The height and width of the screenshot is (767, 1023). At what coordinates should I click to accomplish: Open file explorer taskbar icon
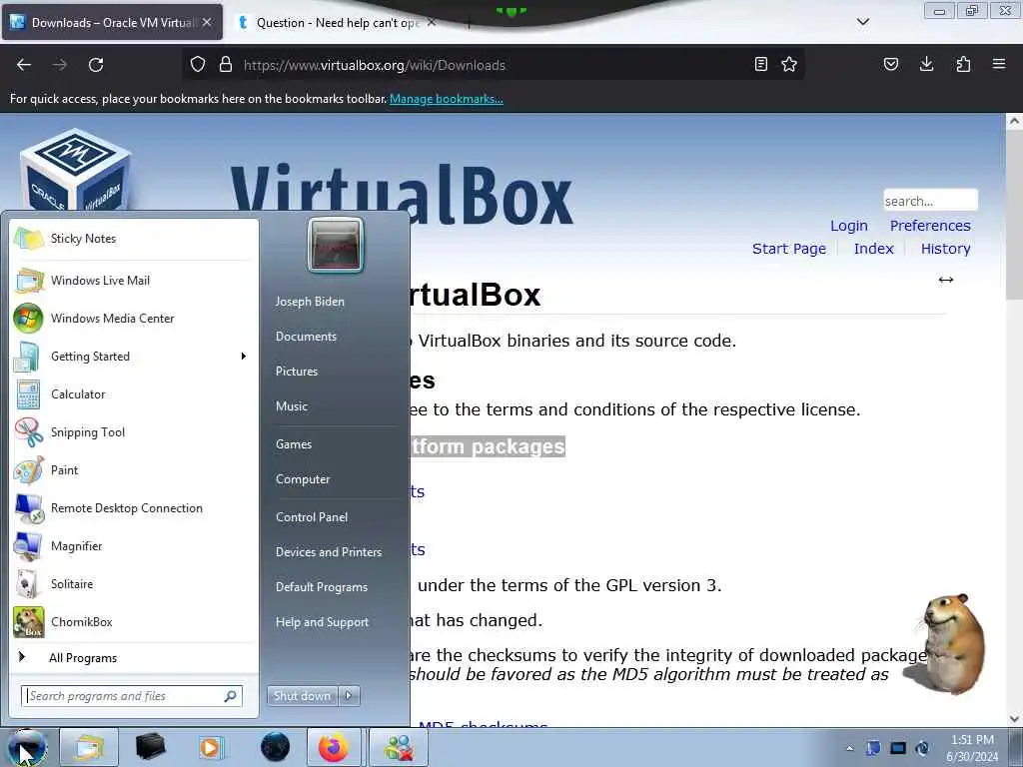89,747
